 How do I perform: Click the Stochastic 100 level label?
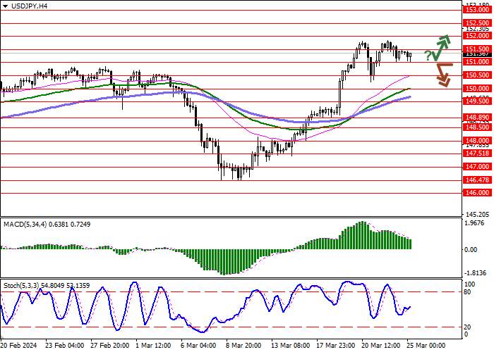470,284
